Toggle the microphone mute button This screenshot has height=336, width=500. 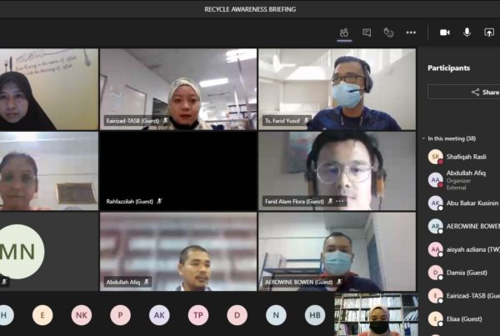point(467,33)
